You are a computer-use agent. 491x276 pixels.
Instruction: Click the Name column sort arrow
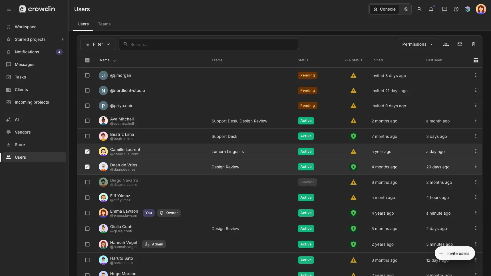(x=115, y=60)
